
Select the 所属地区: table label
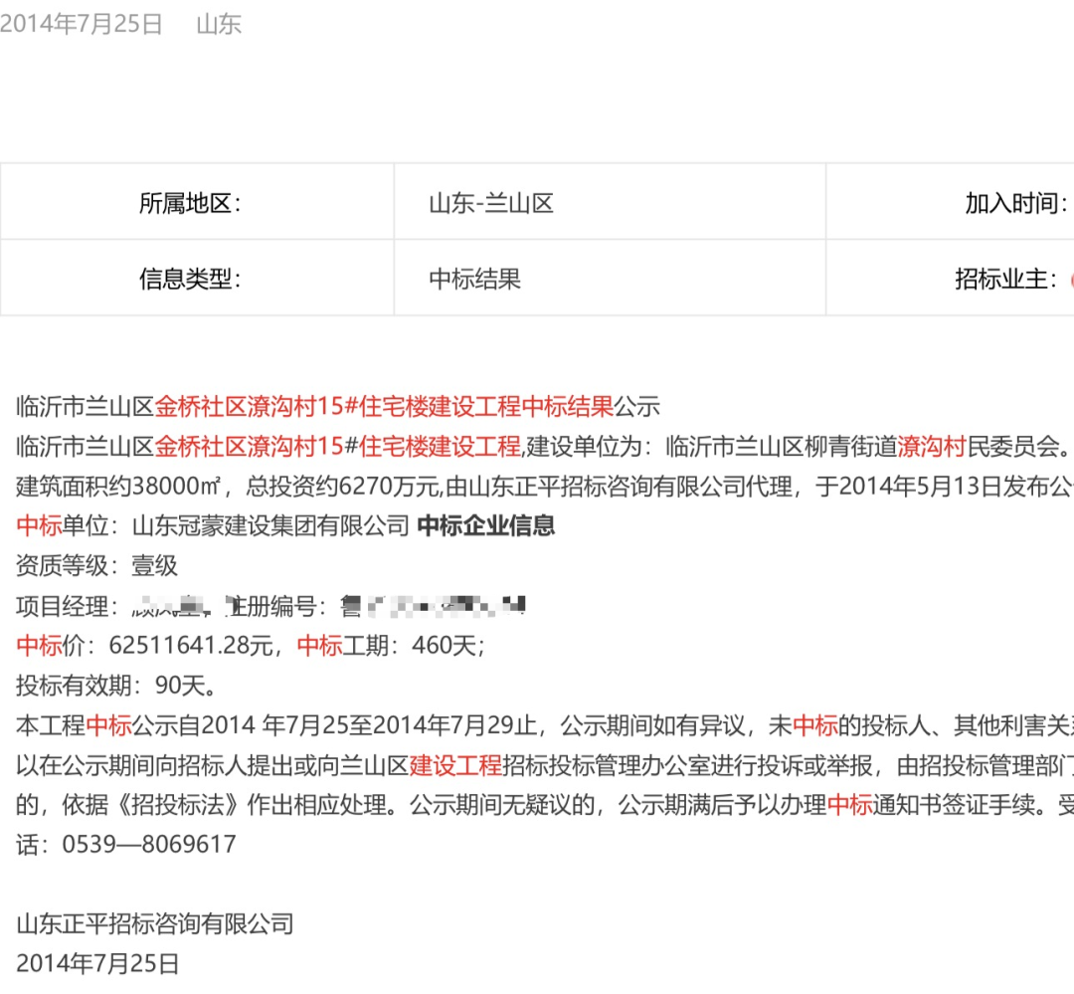pos(190,203)
